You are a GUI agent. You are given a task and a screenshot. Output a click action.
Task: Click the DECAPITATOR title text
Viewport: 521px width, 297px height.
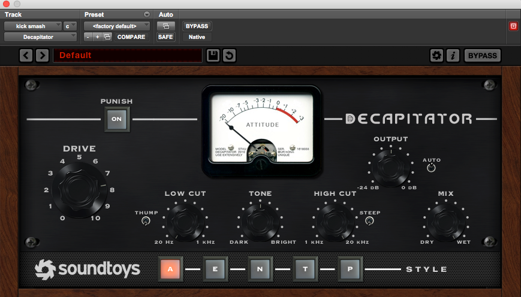[x=409, y=119]
